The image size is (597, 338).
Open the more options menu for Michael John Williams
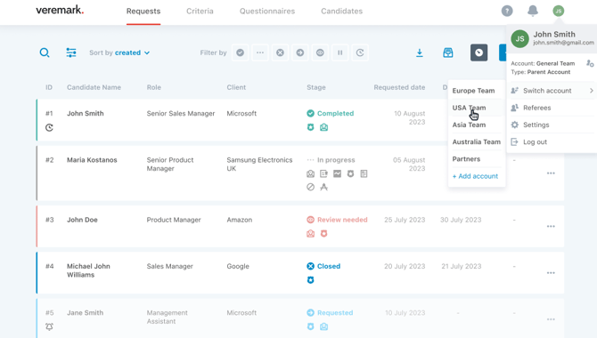pos(551,273)
